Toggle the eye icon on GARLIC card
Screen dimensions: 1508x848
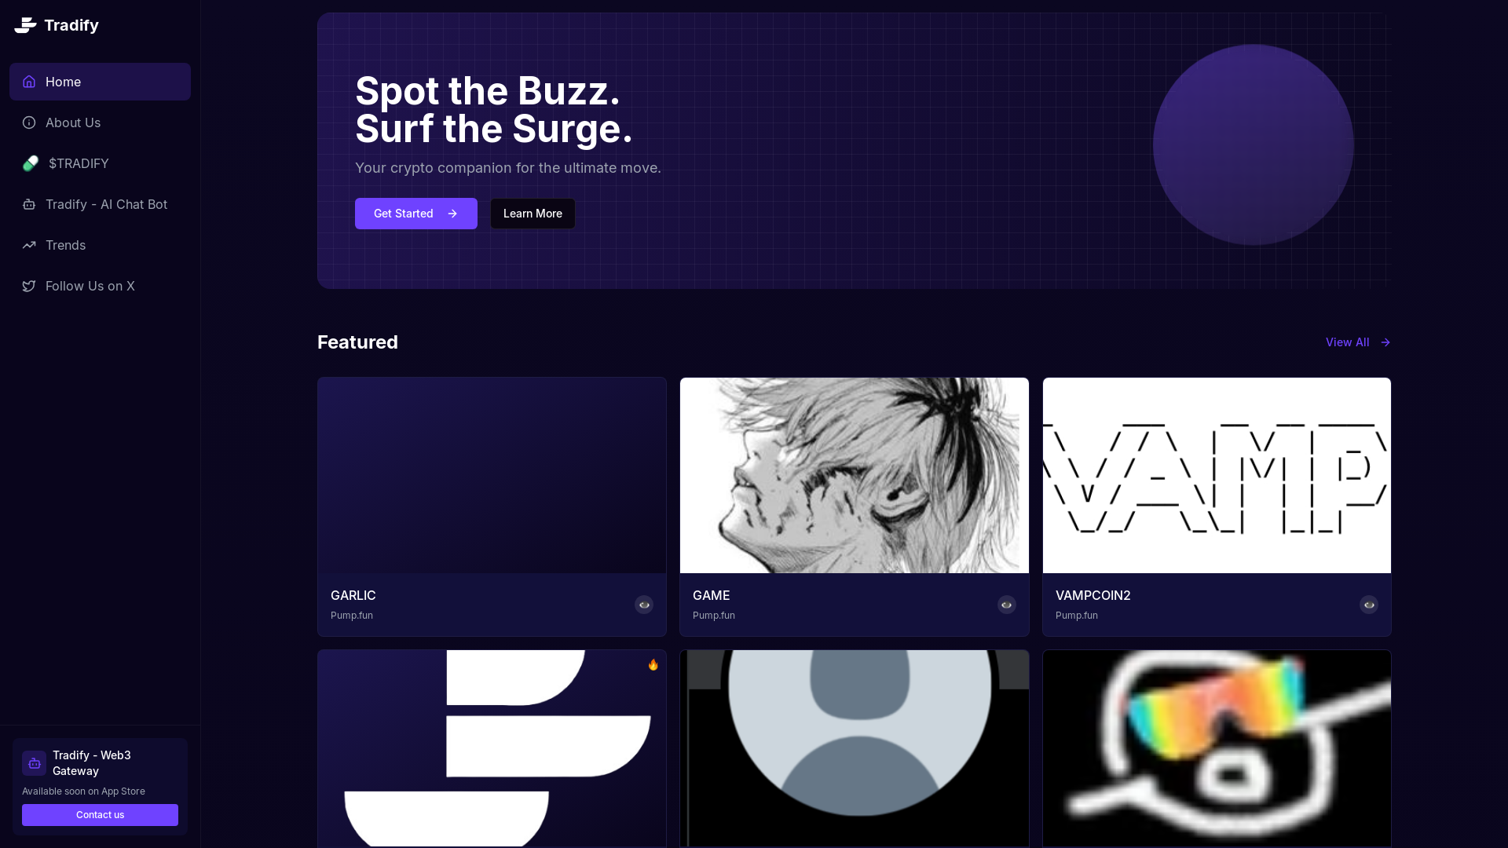tap(644, 605)
